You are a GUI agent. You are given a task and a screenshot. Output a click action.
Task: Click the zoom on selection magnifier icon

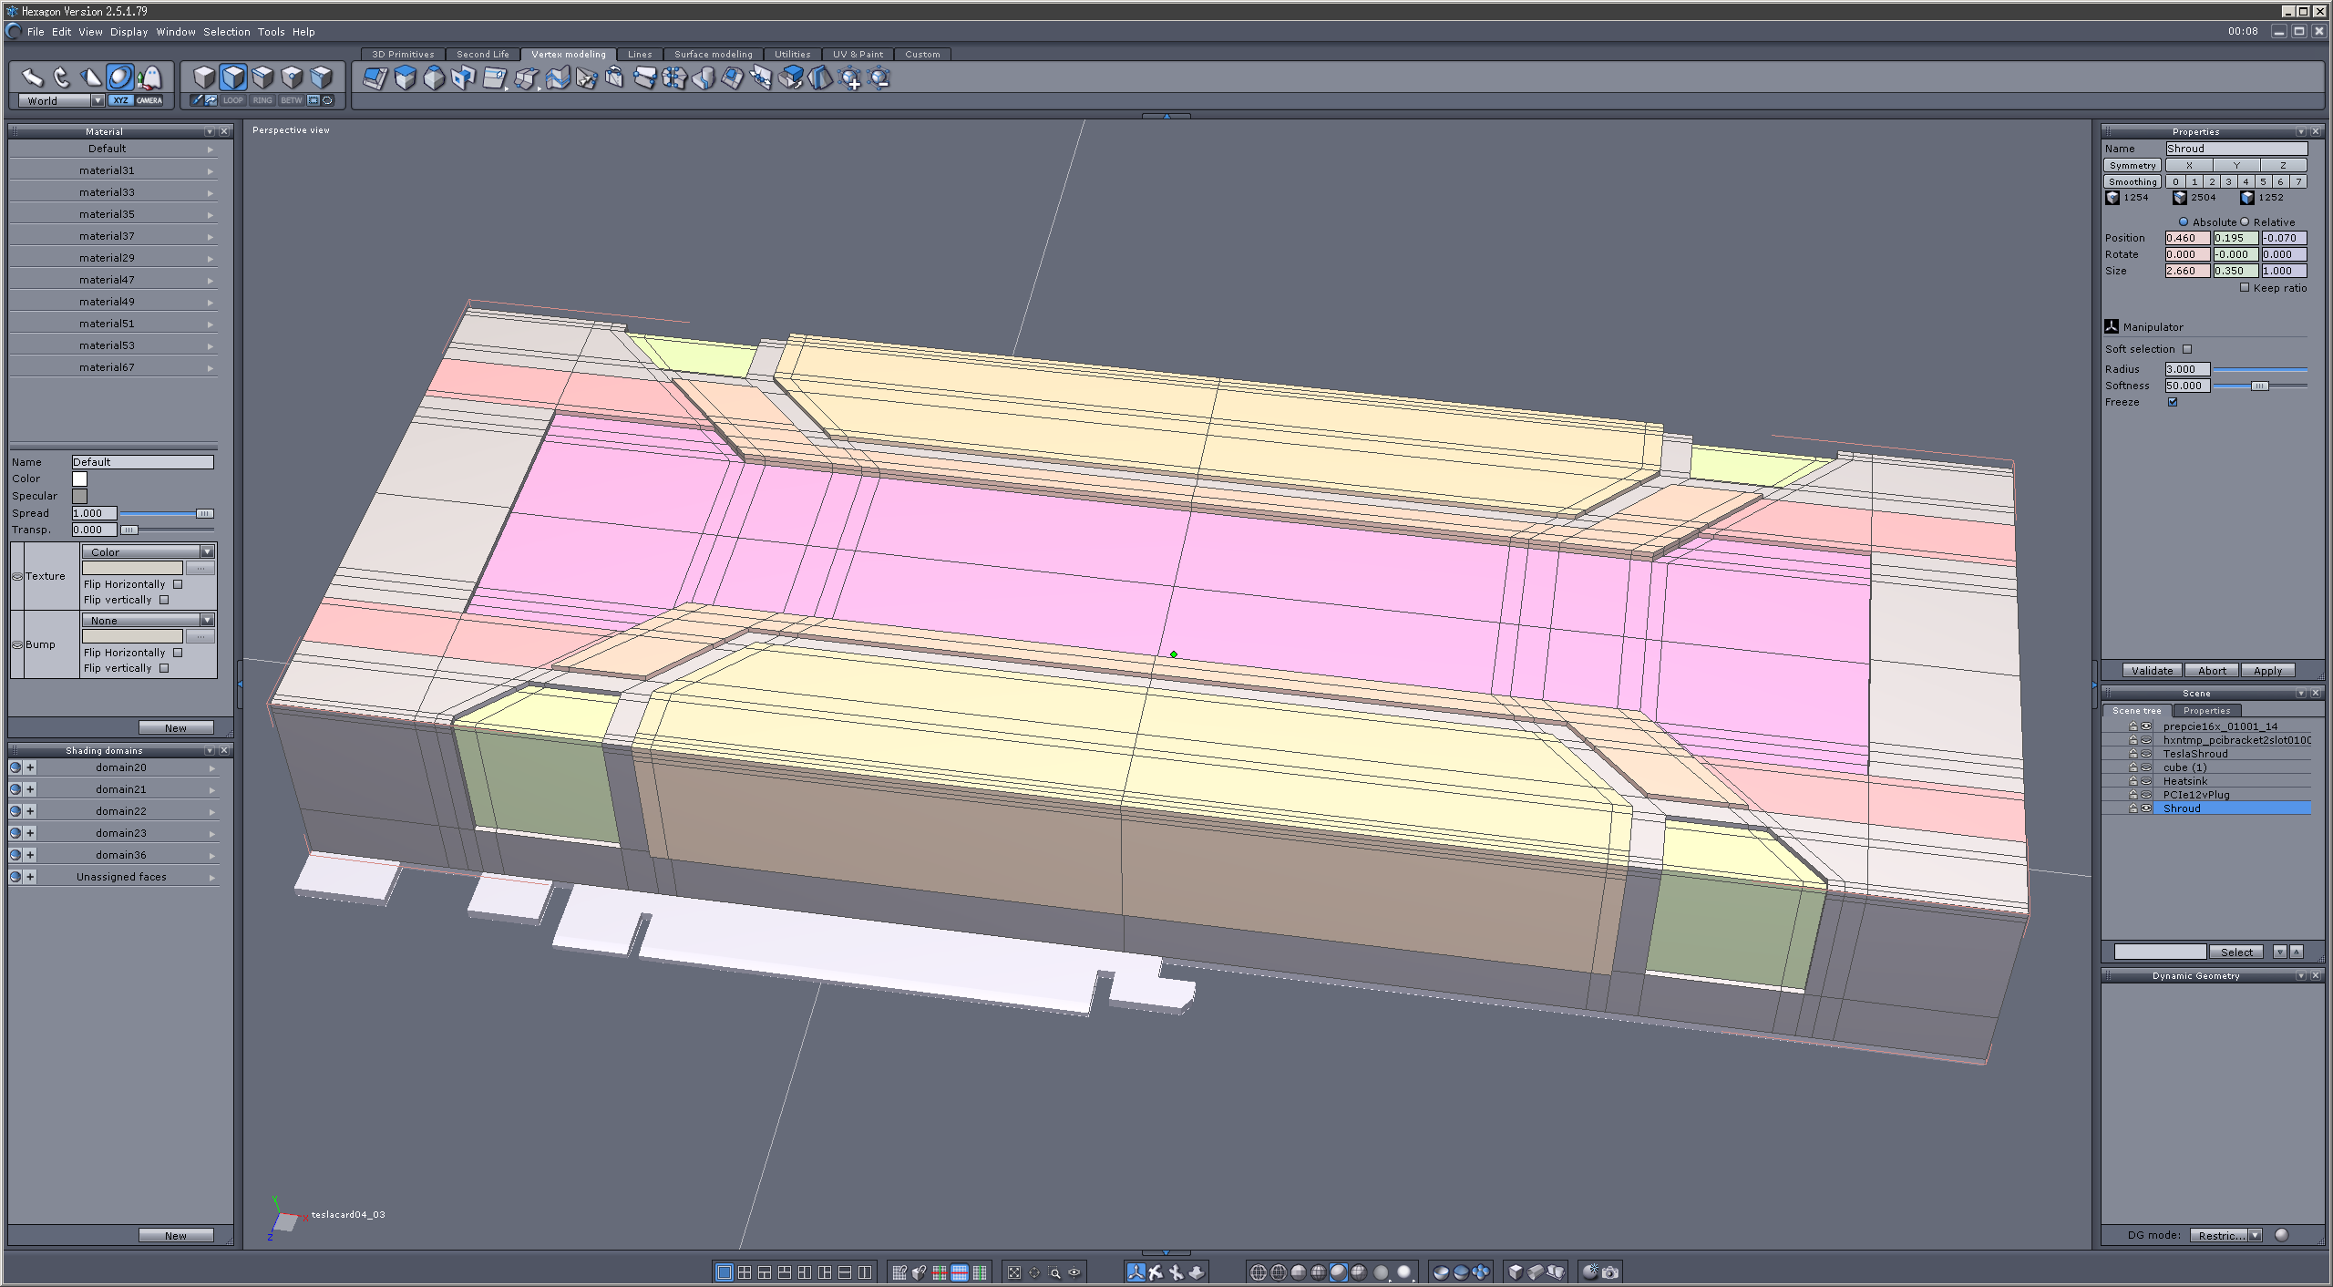[1054, 1272]
